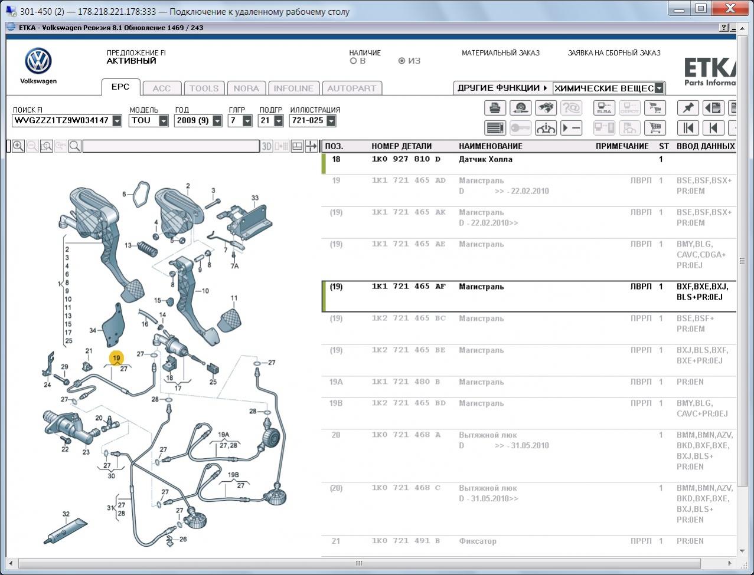
Task: Open the single shopping cart icon
Action: 655,127
